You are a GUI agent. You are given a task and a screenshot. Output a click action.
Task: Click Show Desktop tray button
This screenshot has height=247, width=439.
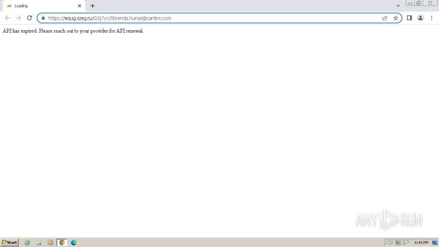(435, 243)
